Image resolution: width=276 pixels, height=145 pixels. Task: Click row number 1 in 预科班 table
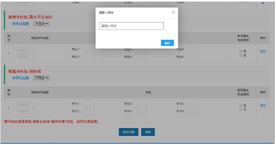pyautogui.click(x=9, y=107)
